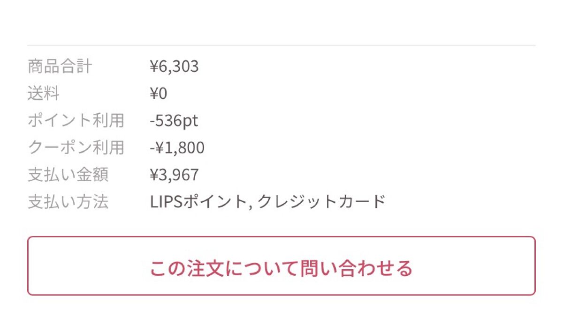Viewport: 563px width, 316px height.
Task: Click the -¥1,800 coupon discount value
Action: tap(177, 147)
